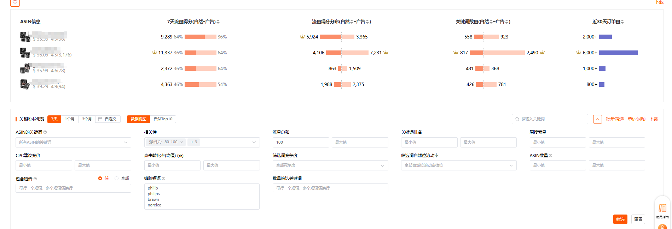Click the calendar icon beside 自定义
The width and height of the screenshot is (672, 229).
pyautogui.click(x=100, y=119)
